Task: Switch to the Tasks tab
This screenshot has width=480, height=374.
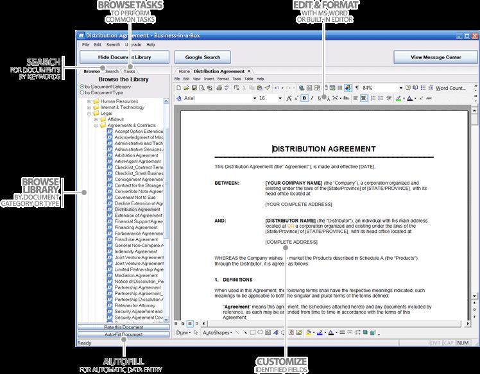Action: pos(129,71)
